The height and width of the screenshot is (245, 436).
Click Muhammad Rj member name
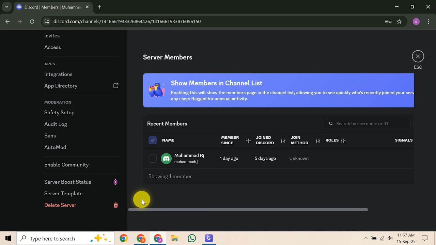(x=189, y=156)
